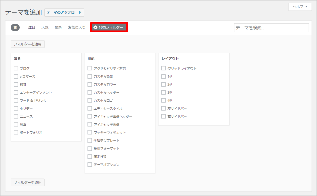
Task: Select the テーマオプション checkbox
Action: [x=90, y=165]
